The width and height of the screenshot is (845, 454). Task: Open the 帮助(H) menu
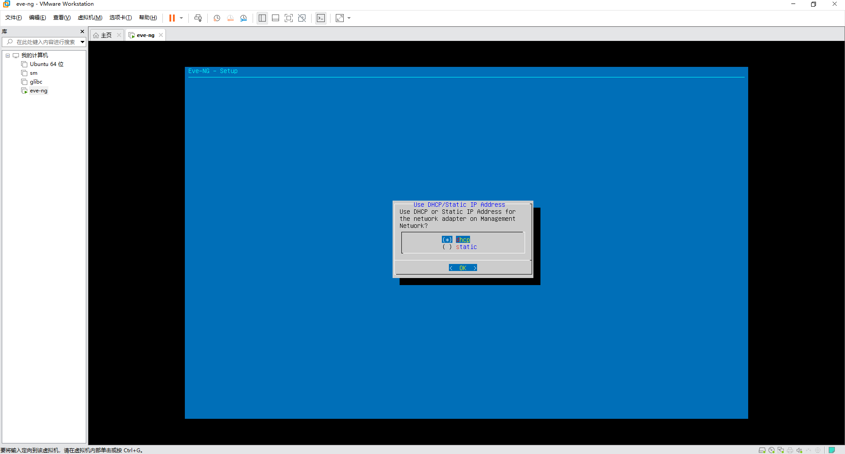click(x=148, y=18)
